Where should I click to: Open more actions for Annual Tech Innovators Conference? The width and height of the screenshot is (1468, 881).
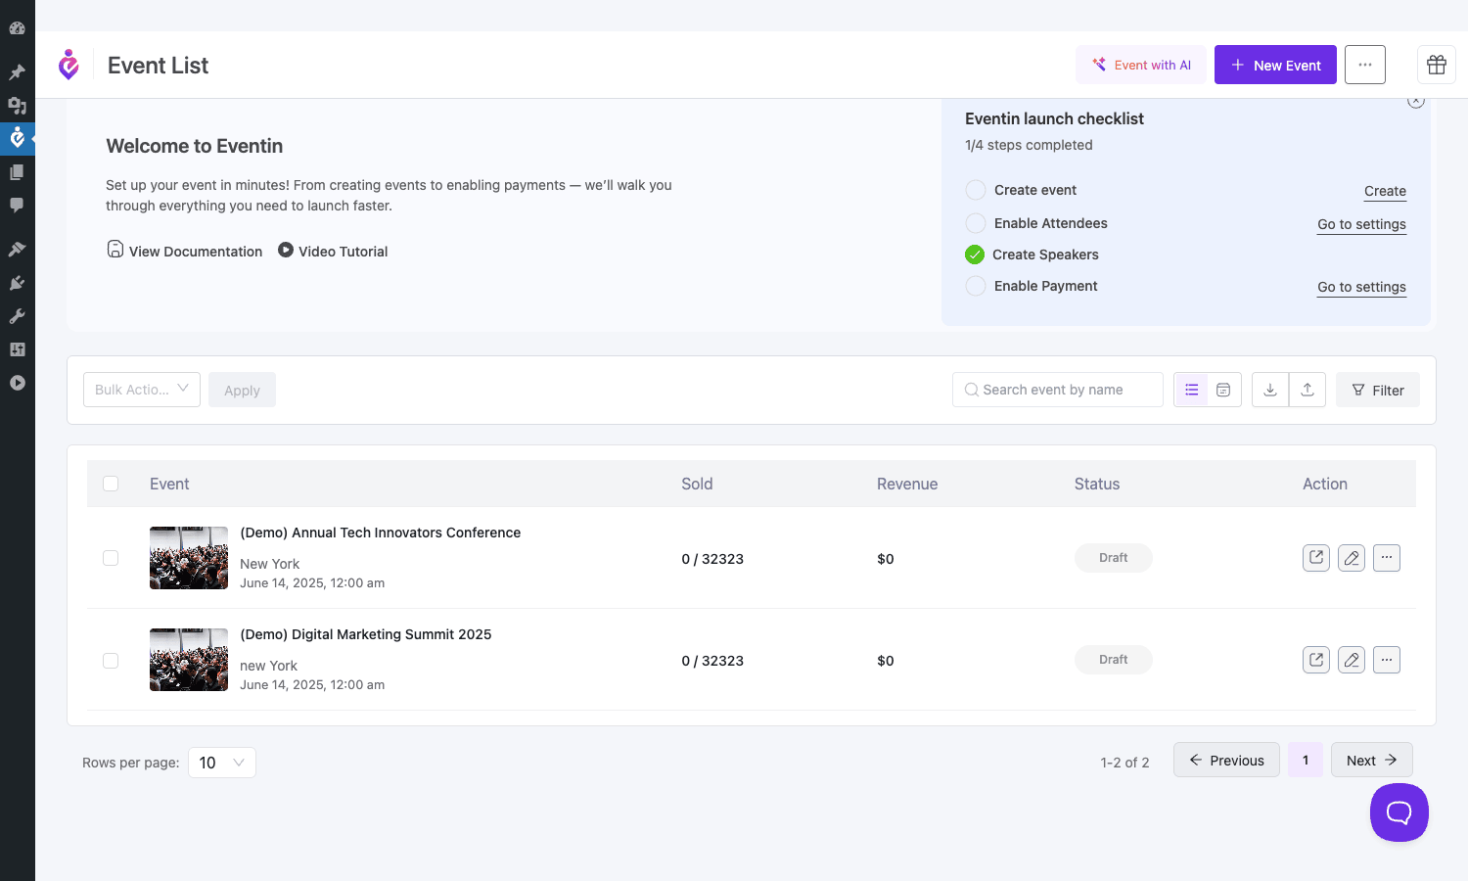point(1387,558)
